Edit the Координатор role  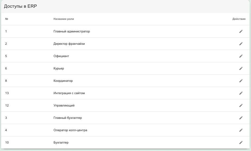pyautogui.click(x=241, y=81)
